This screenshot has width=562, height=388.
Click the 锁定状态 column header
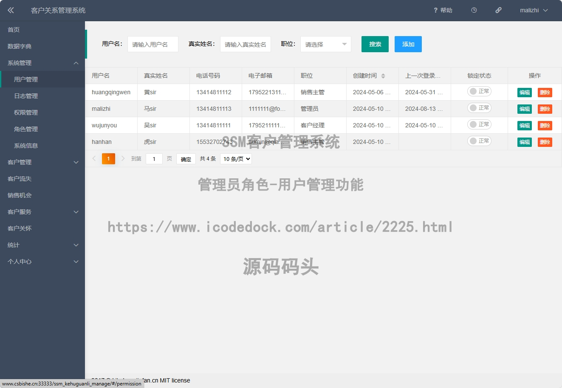[479, 76]
